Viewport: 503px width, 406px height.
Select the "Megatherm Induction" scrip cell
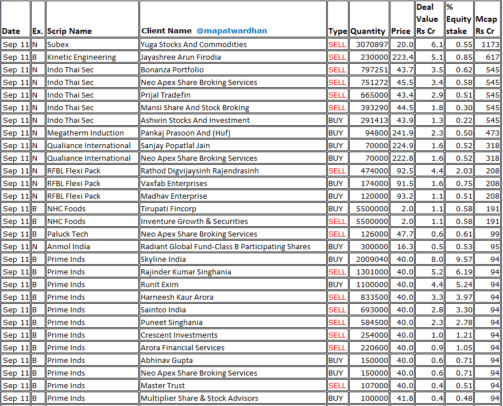92,133
